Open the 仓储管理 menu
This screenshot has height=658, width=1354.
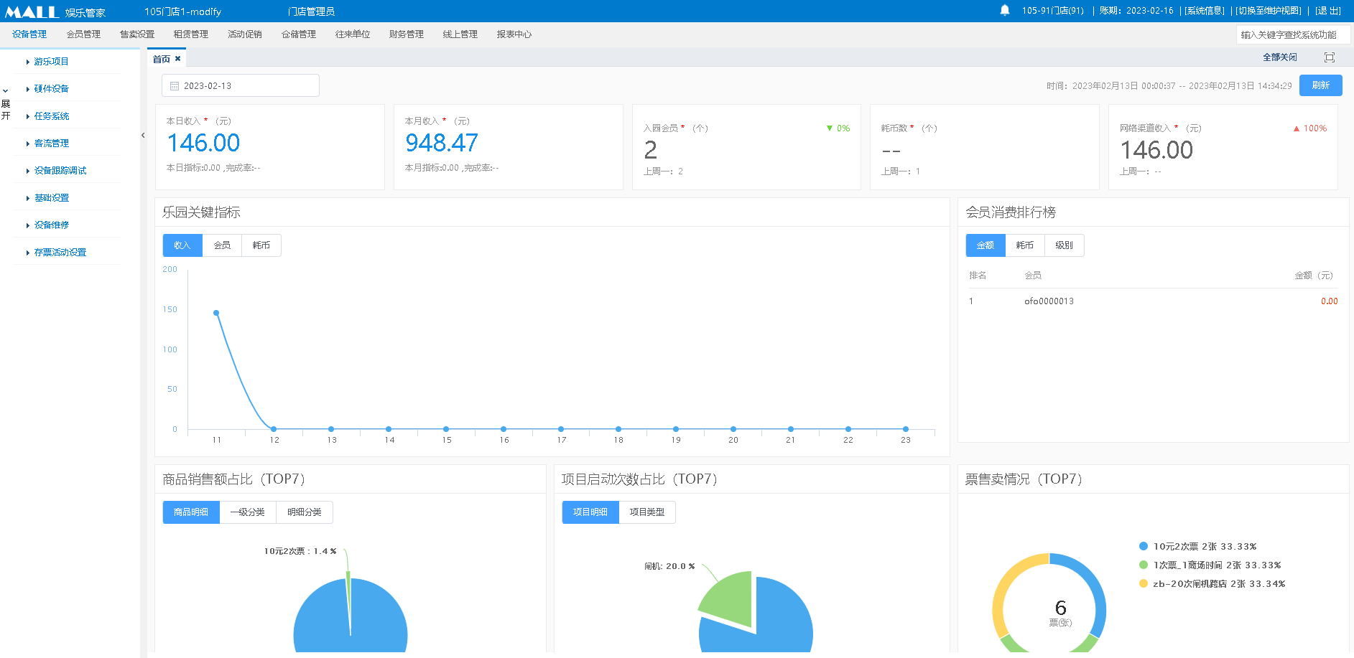tap(299, 34)
